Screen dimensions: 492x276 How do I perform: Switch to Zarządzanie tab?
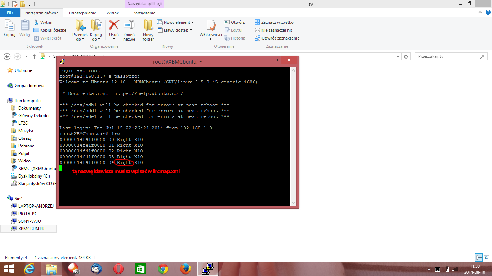click(144, 13)
